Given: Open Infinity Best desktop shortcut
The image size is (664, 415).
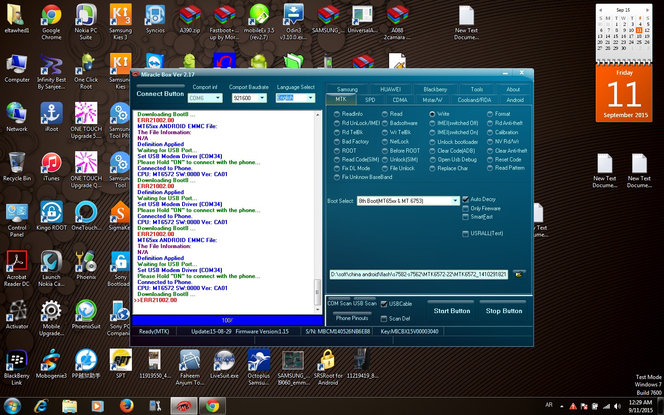Looking at the screenshot, I should click(51, 71).
